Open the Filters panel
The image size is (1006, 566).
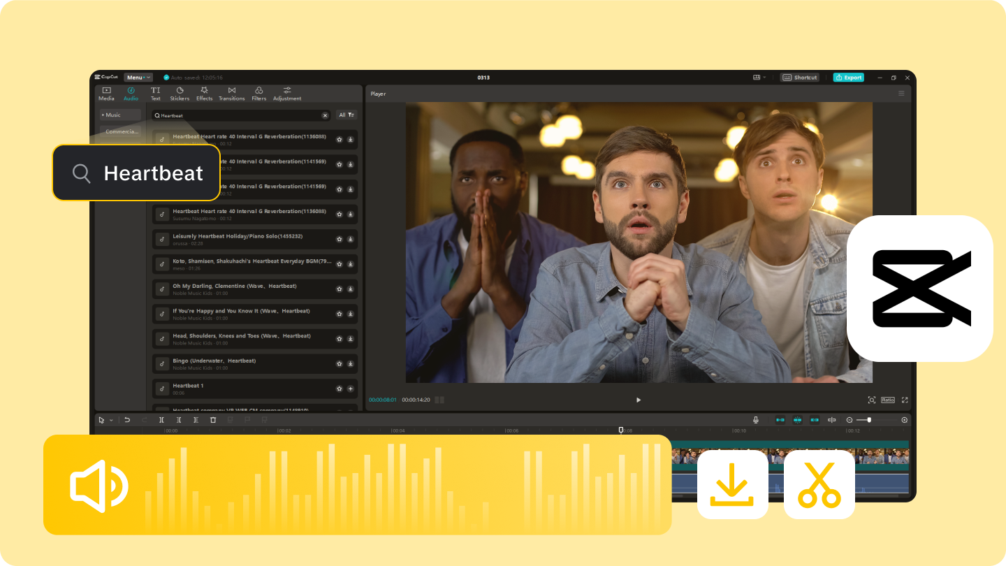258,94
